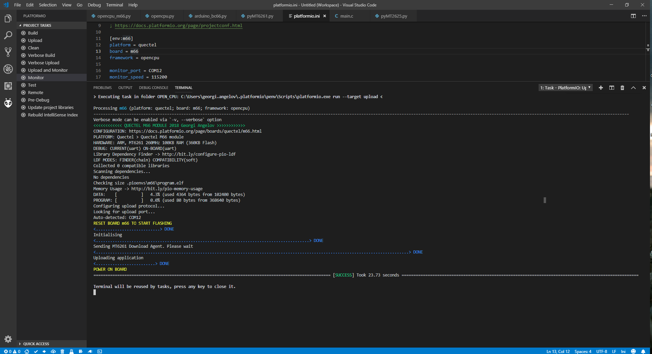Kill the terminal with trash icon
652x354 pixels.
click(x=622, y=88)
